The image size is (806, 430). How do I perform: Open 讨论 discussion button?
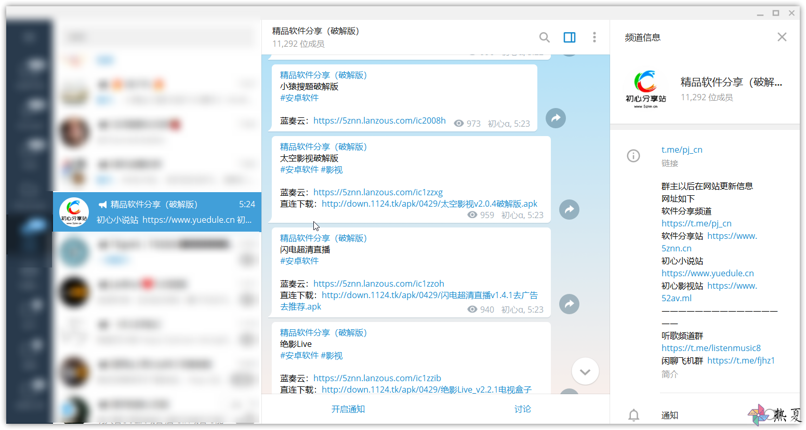click(x=523, y=409)
